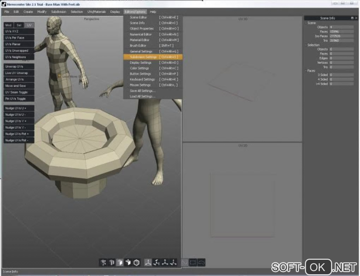Select highlighted Subdivision Settings entry

coord(153,57)
